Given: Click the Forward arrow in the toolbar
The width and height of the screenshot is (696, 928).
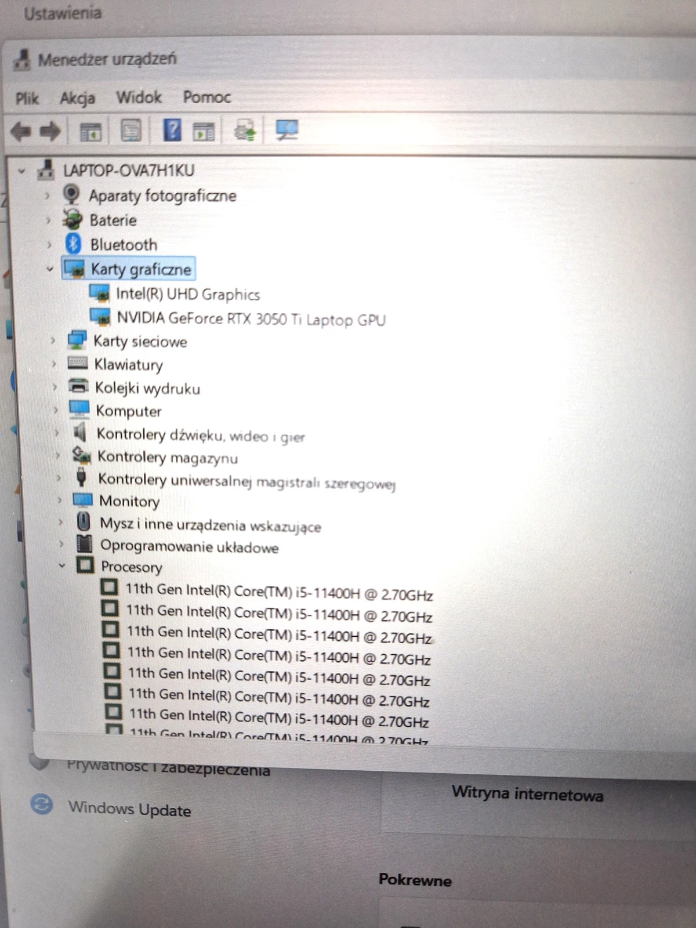Looking at the screenshot, I should click(x=50, y=131).
